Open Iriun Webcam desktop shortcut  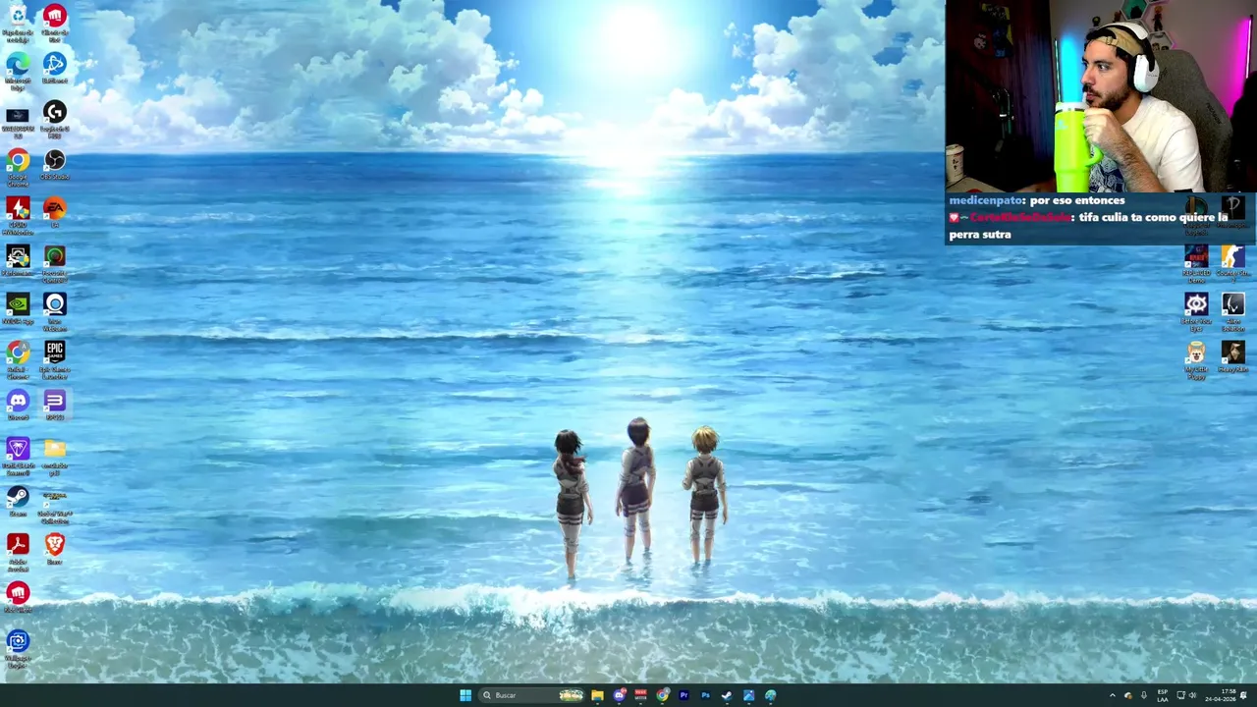click(54, 310)
